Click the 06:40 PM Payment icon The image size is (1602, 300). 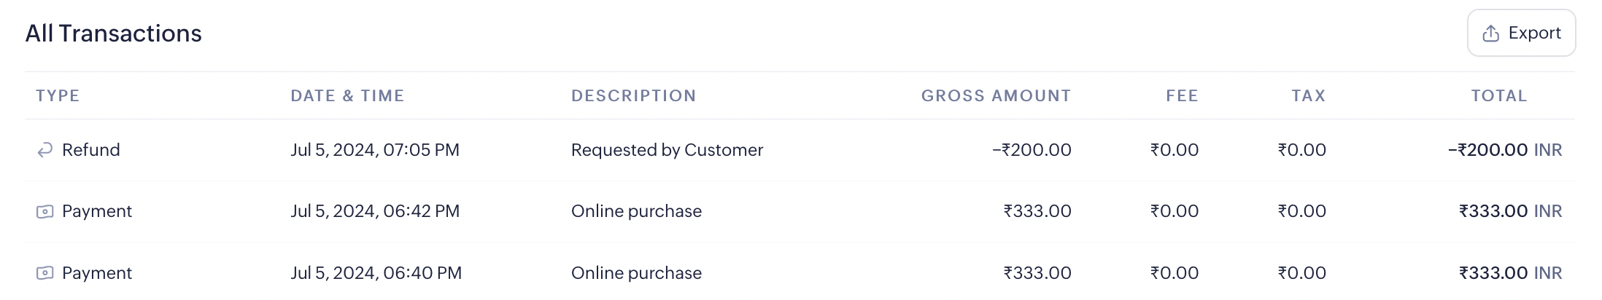click(x=44, y=273)
